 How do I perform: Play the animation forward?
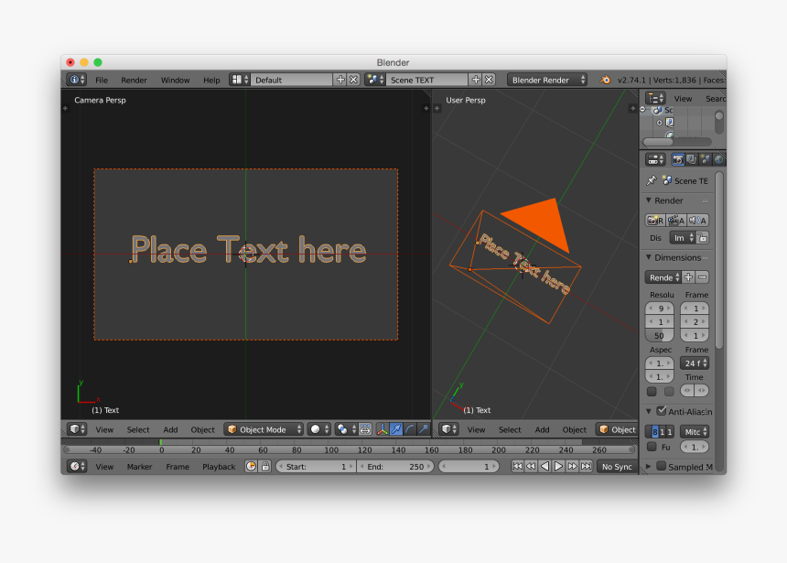coord(558,466)
